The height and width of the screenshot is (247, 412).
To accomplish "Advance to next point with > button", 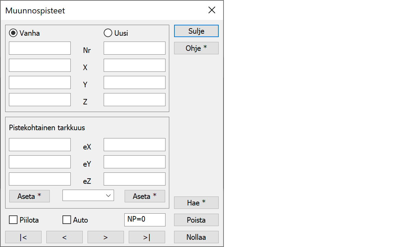I will click(x=106, y=237).
